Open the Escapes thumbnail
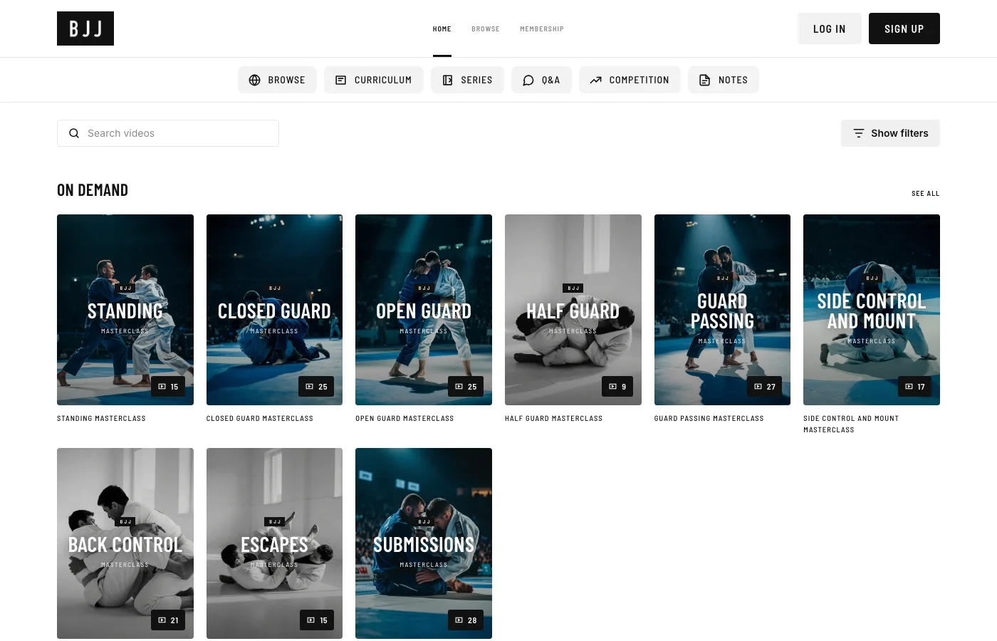 274,543
